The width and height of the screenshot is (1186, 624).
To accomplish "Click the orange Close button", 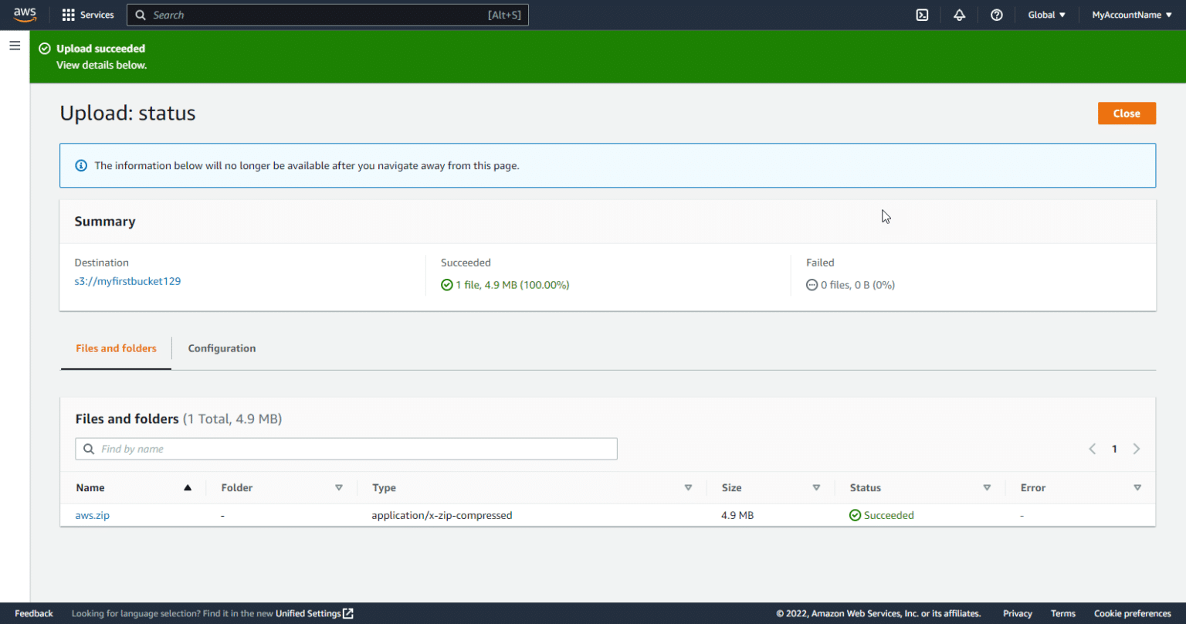I will [x=1126, y=114].
